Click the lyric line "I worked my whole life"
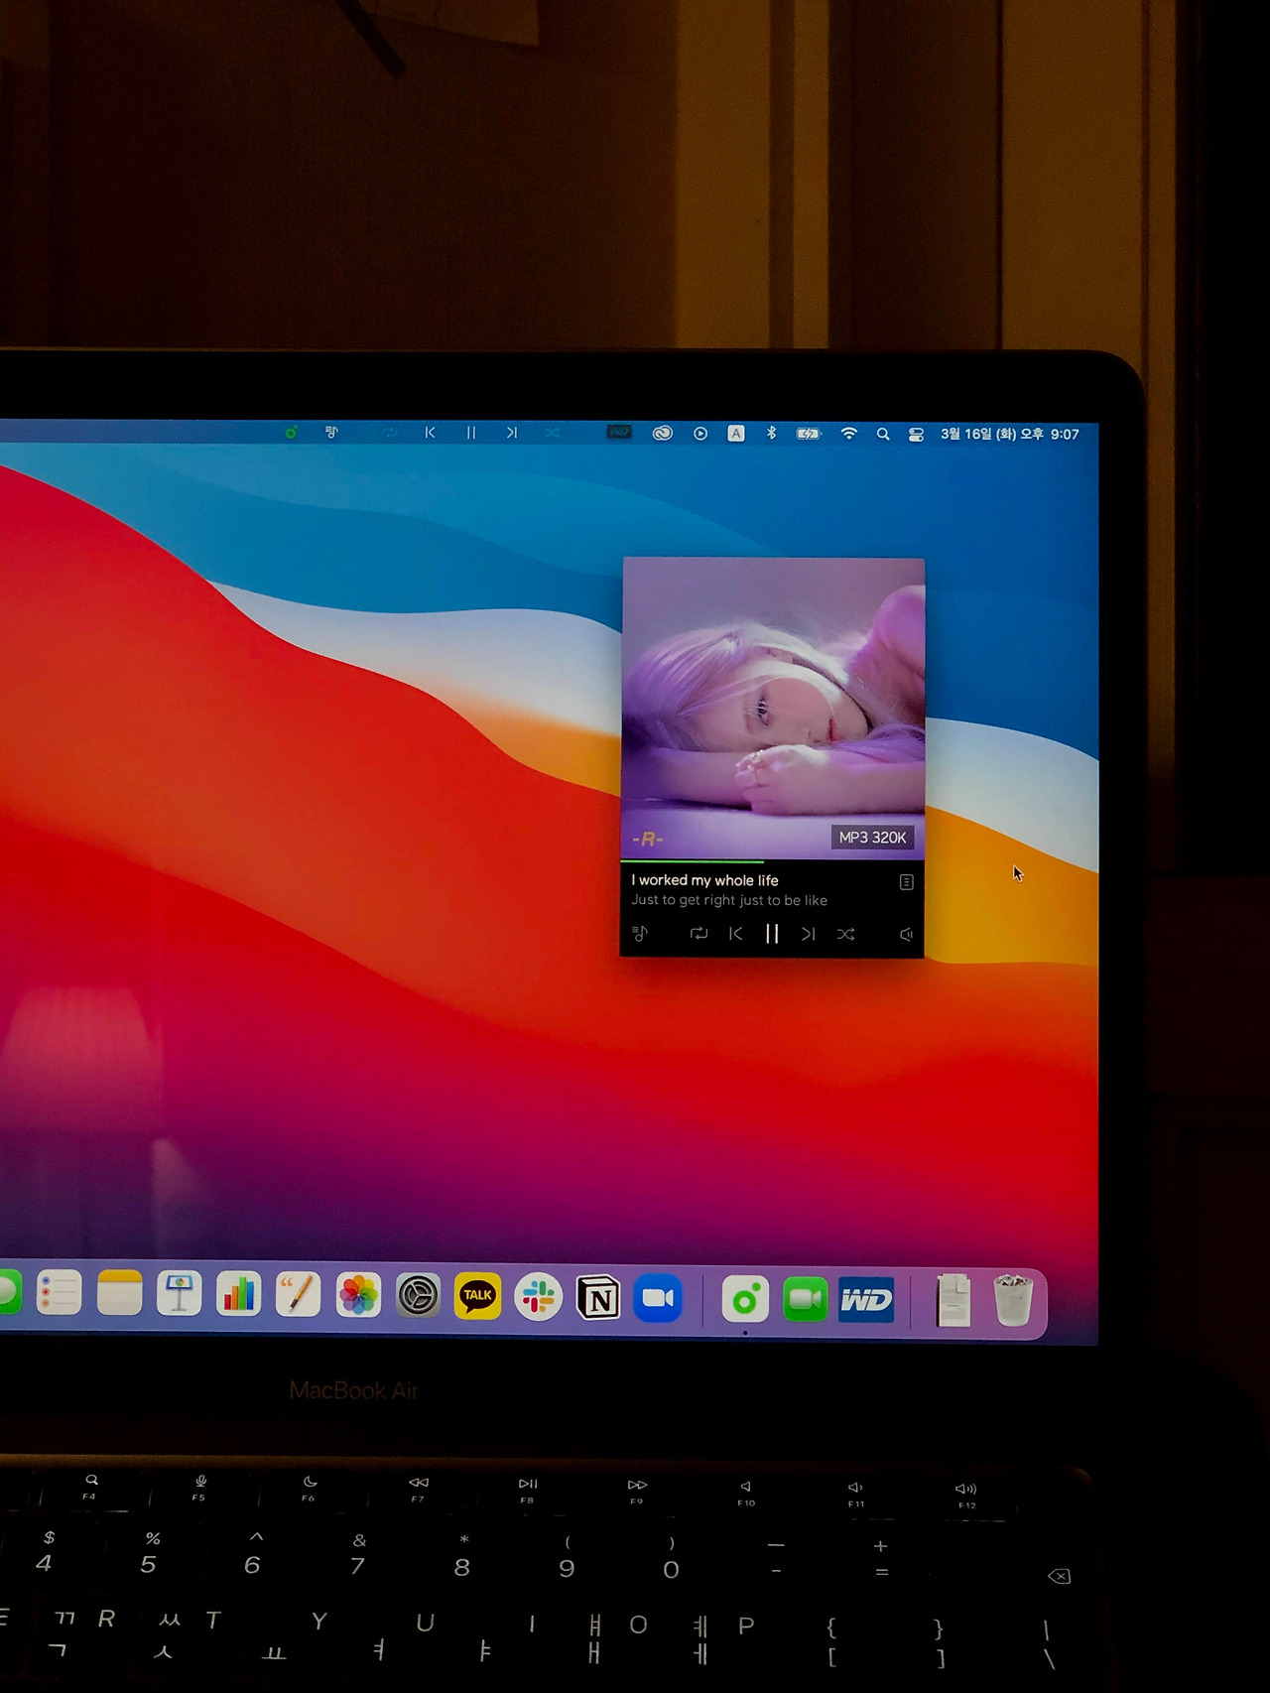1270x1693 pixels. (704, 880)
